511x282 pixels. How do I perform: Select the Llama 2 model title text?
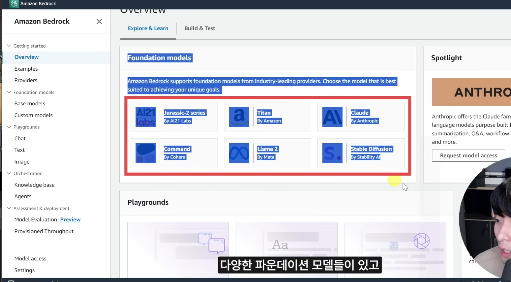(267, 149)
